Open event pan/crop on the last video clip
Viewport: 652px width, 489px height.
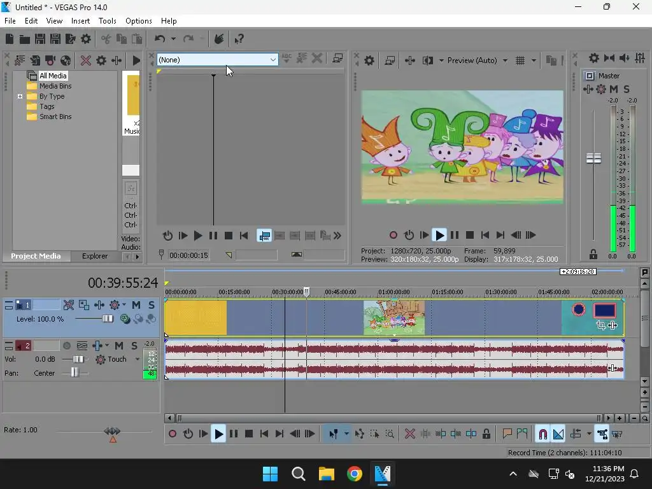pyautogui.click(x=600, y=325)
